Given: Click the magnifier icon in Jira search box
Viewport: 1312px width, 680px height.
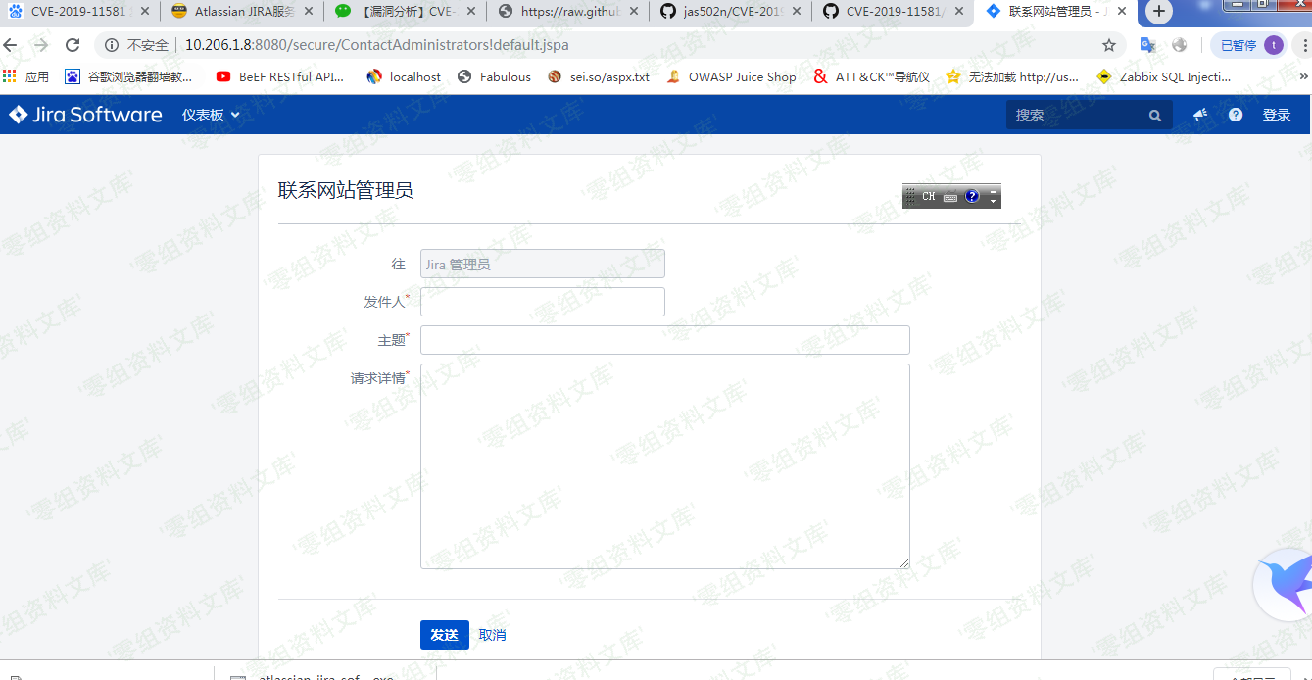Looking at the screenshot, I should coord(1155,116).
